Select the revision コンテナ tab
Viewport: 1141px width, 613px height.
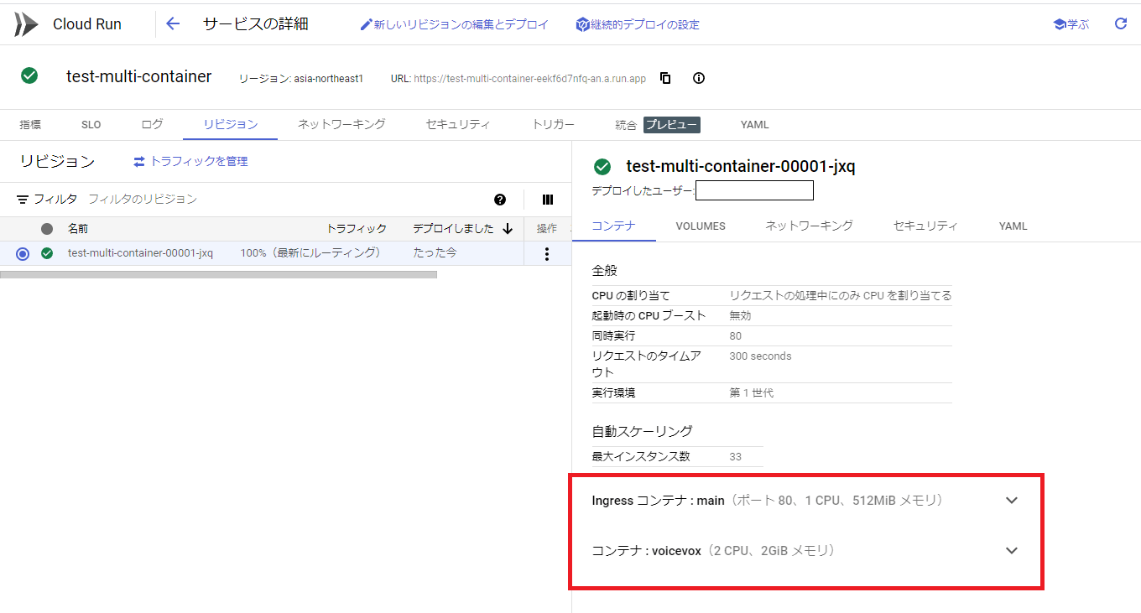[613, 226]
